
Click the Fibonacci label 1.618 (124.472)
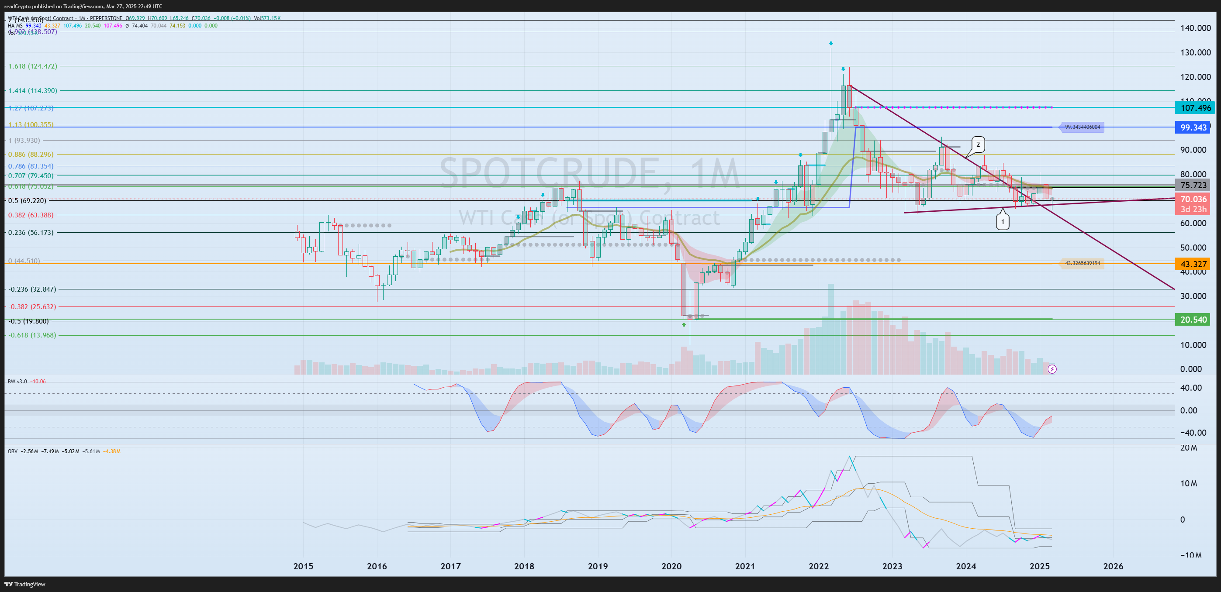(x=33, y=66)
